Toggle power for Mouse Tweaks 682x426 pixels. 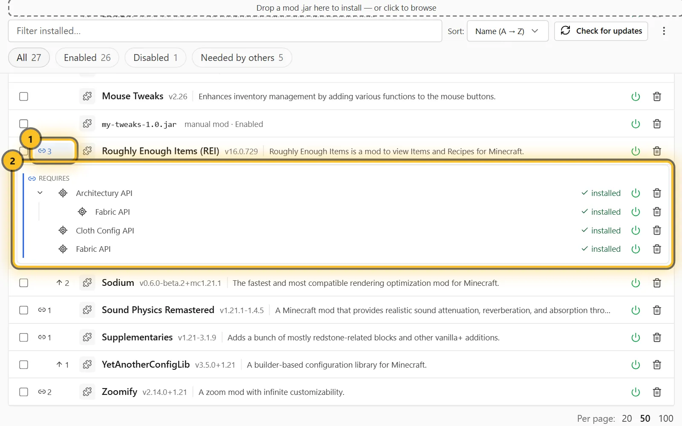(636, 96)
